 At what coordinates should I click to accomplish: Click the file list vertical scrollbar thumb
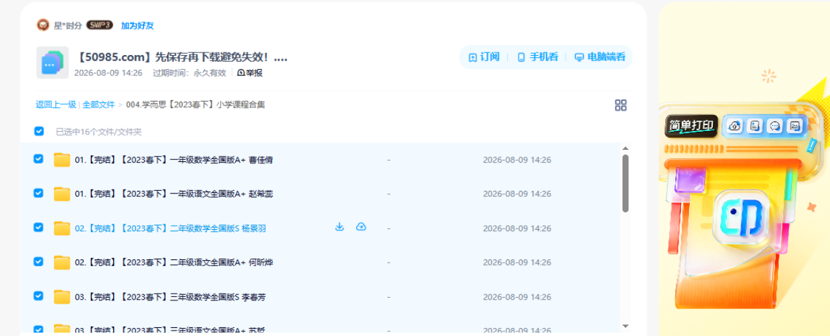[x=625, y=183]
